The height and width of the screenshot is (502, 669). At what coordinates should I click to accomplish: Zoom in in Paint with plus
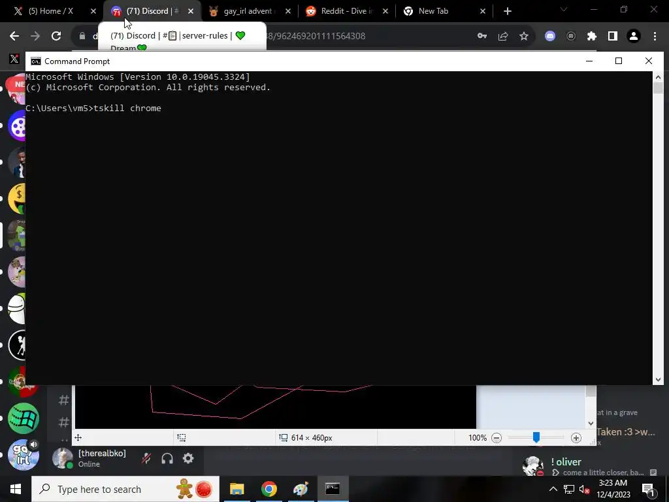point(576,437)
